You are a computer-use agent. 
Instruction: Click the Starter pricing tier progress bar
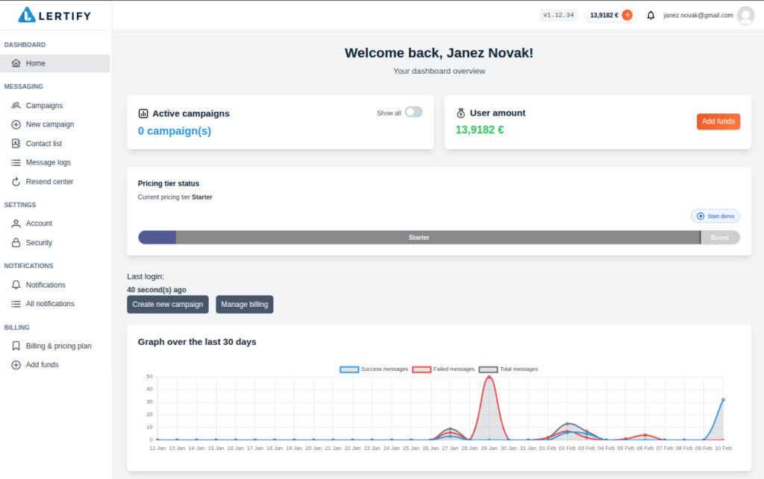(419, 238)
